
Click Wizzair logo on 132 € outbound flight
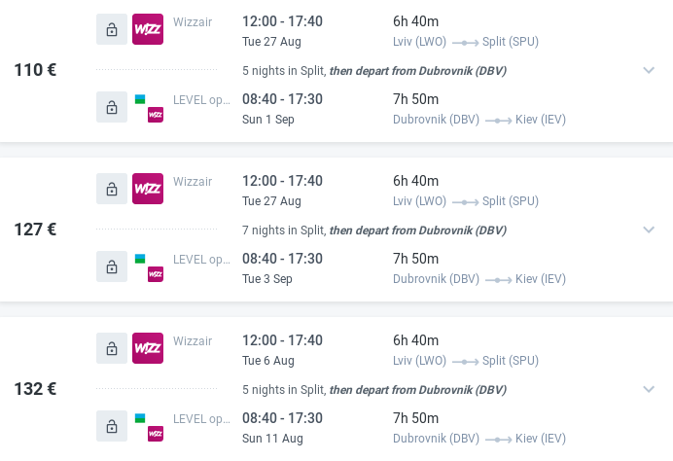[x=148, y=347]
